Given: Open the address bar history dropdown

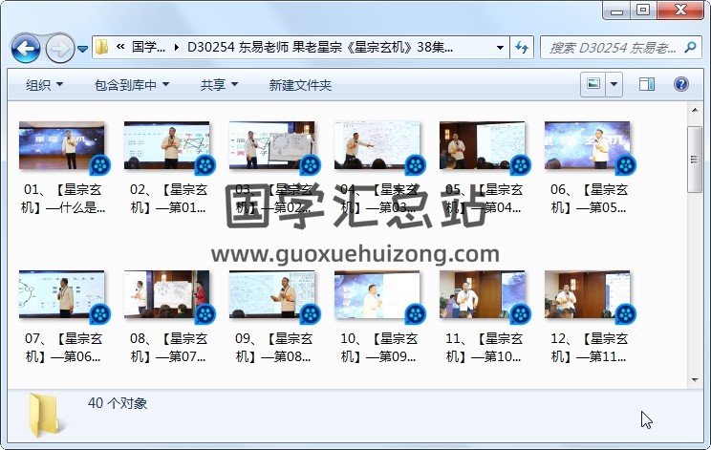Looking at the screenshot, I should coord(500,47).
